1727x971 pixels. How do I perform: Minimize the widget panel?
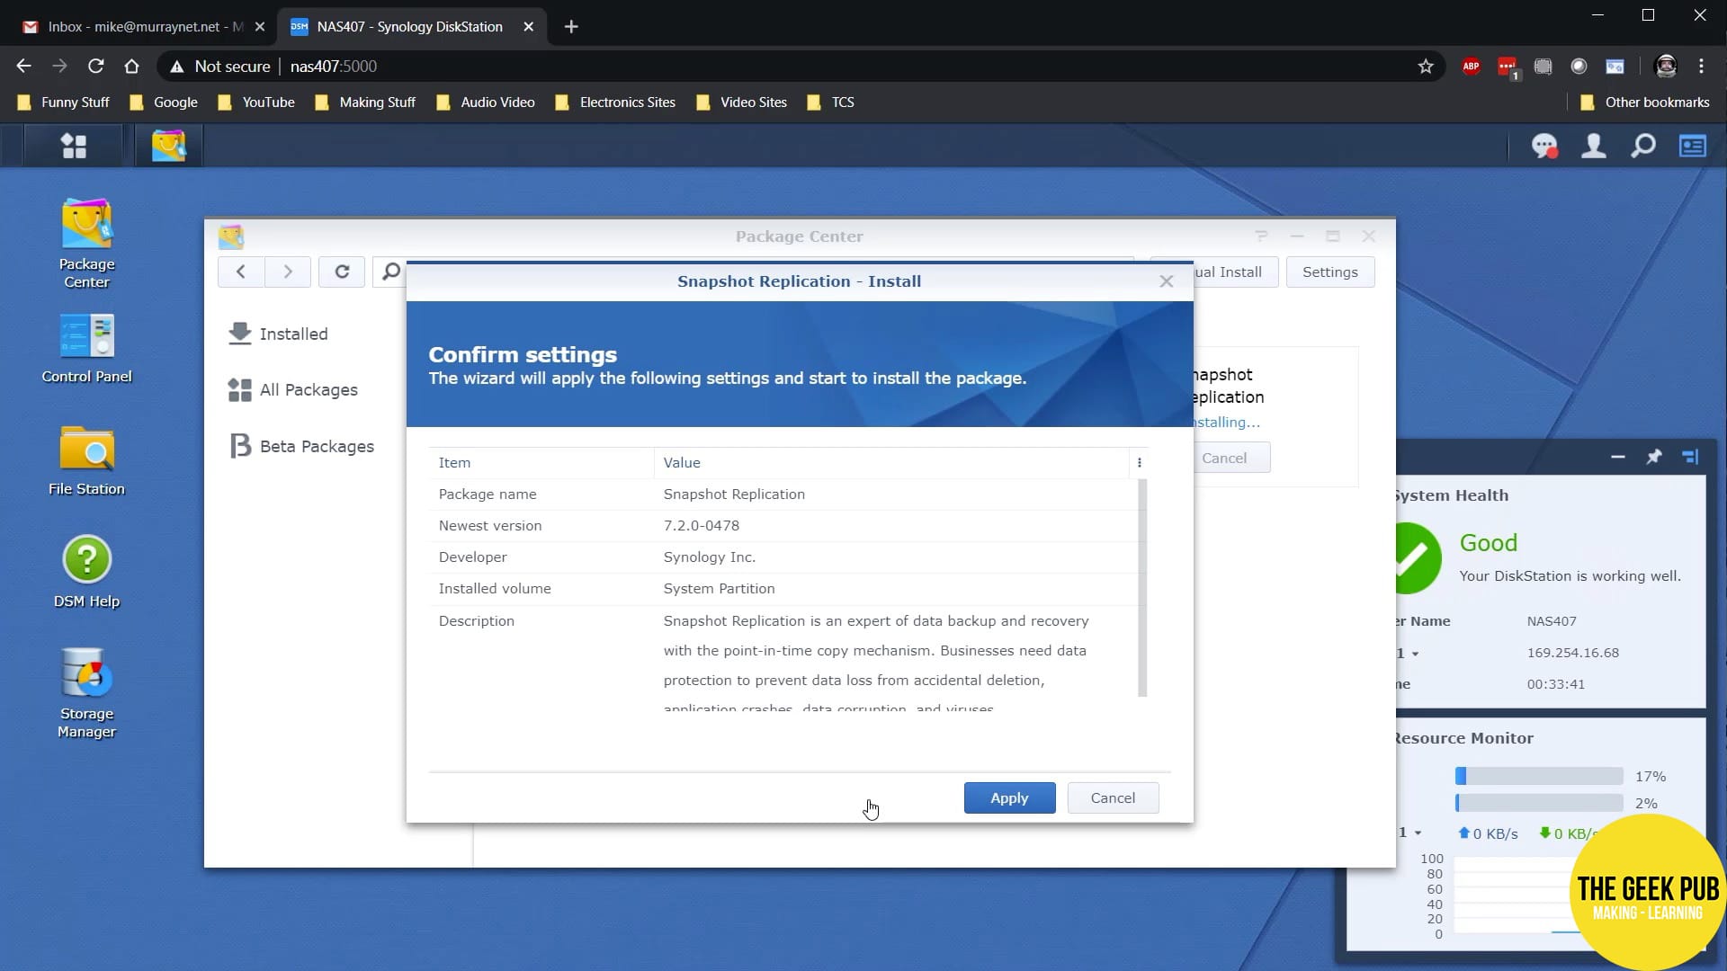1618,457
